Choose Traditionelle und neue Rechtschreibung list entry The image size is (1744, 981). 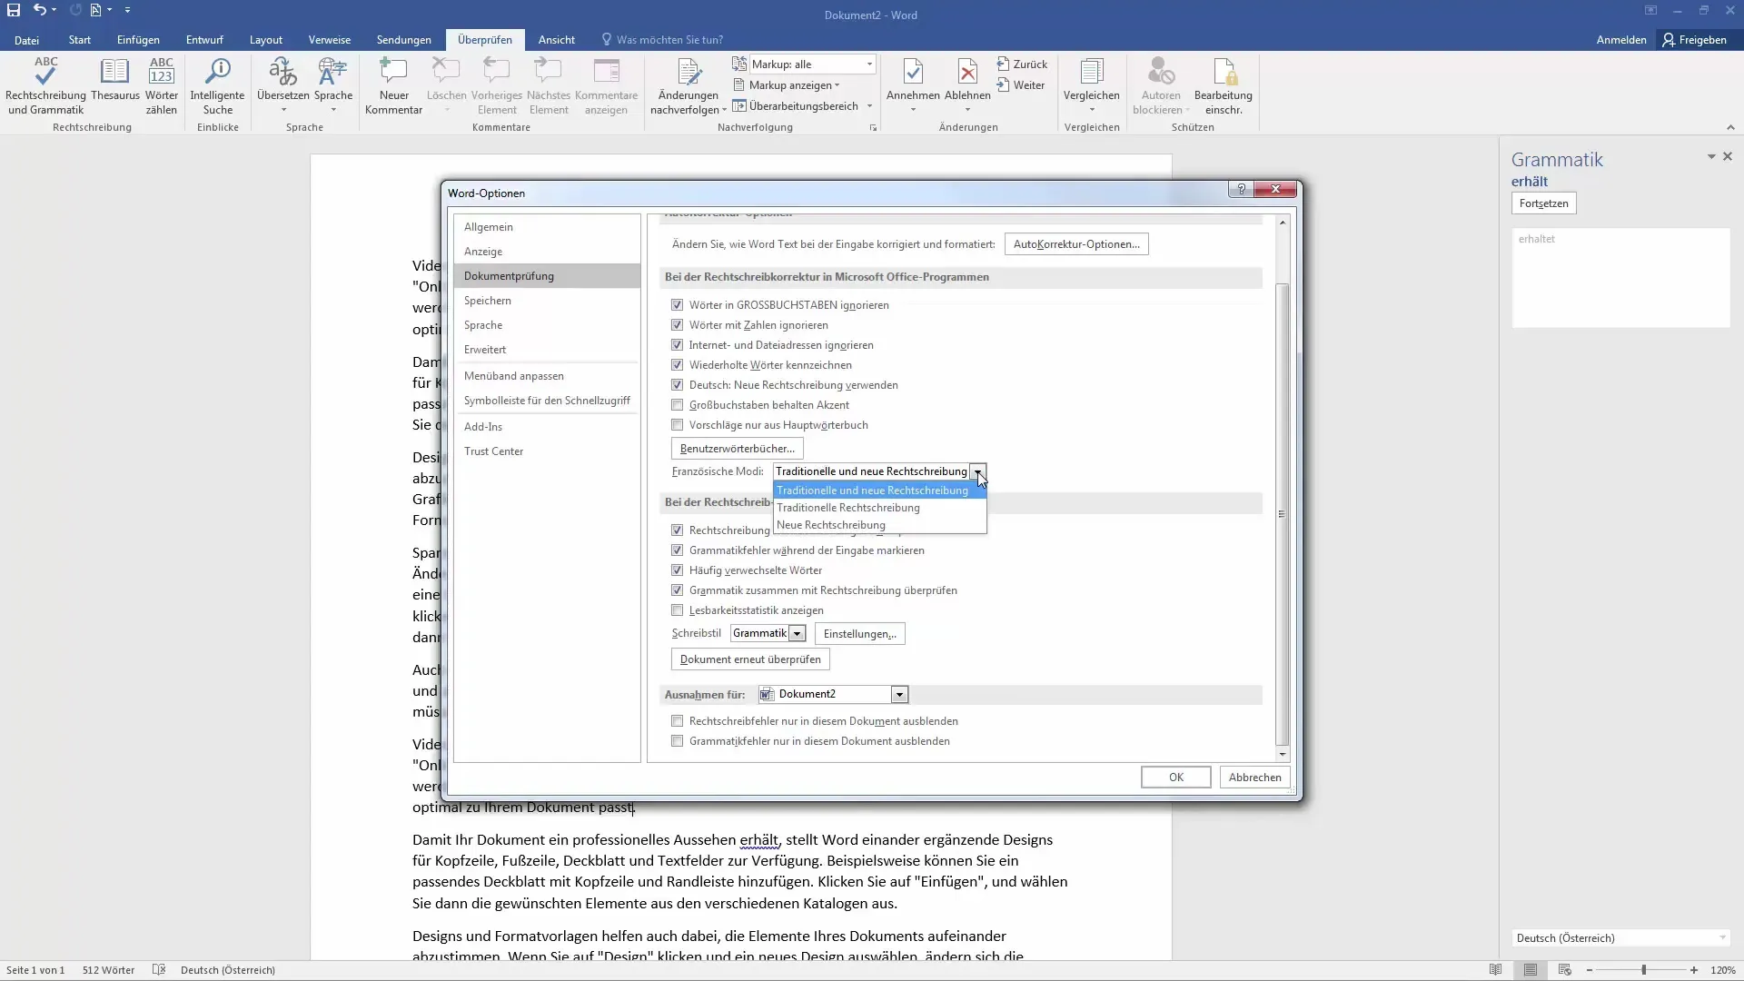(879, 490)
